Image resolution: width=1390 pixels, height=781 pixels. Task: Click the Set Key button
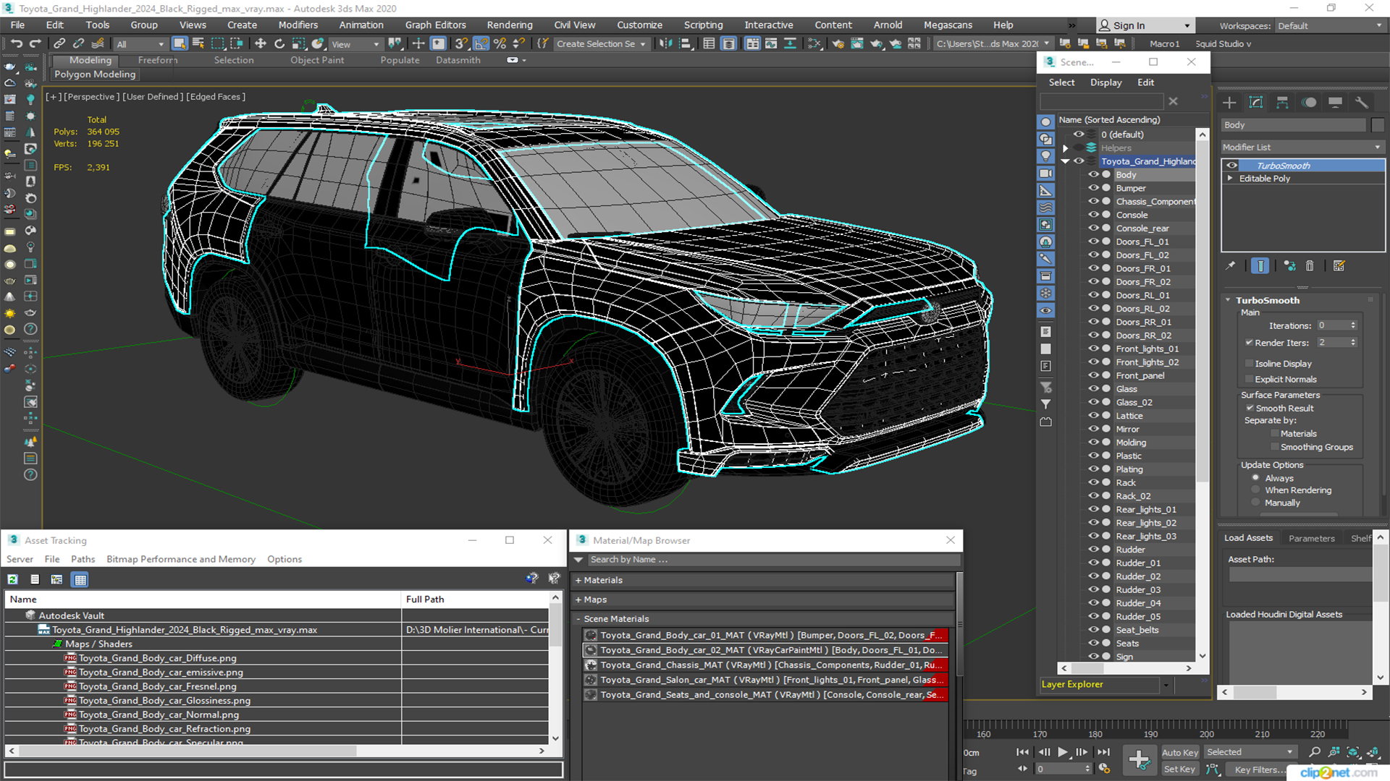1179,769
